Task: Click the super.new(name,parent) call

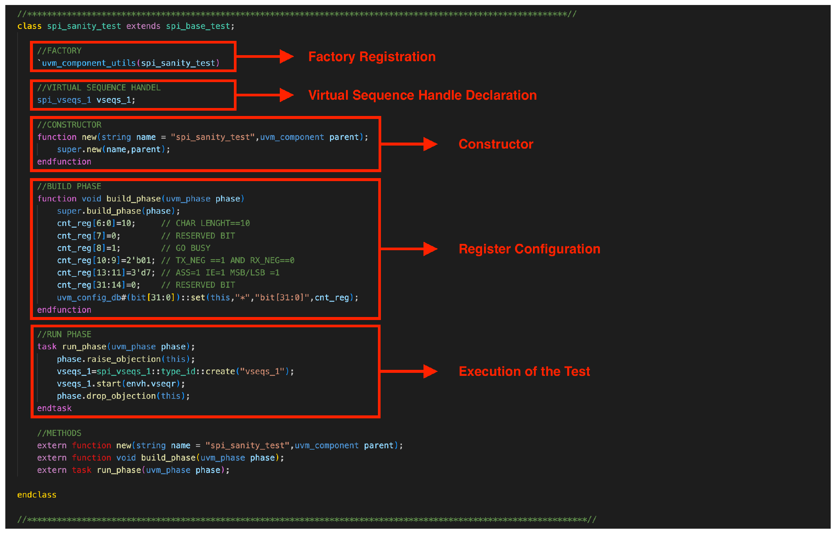Action: click(x=113, y=150)
